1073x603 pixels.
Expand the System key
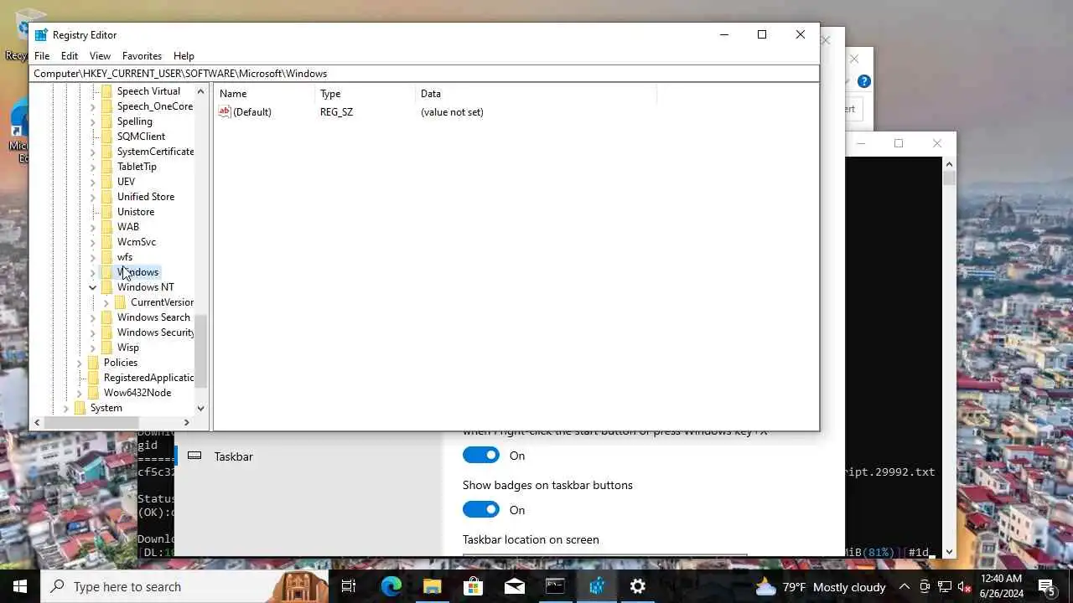66,408
